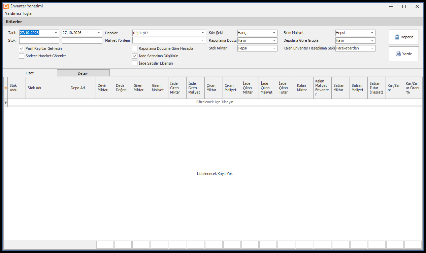Click the Stok Adı column header
Viewport: 426px width, 253px height.
pos(47,88)
